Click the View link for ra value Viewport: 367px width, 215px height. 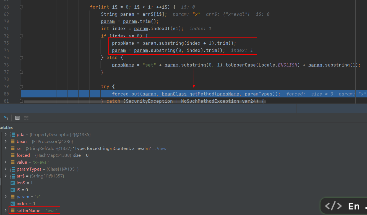coord(162,148)
